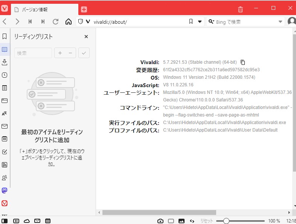
Task: Open Translate panel in sidebar
Action: pos(5,114)
